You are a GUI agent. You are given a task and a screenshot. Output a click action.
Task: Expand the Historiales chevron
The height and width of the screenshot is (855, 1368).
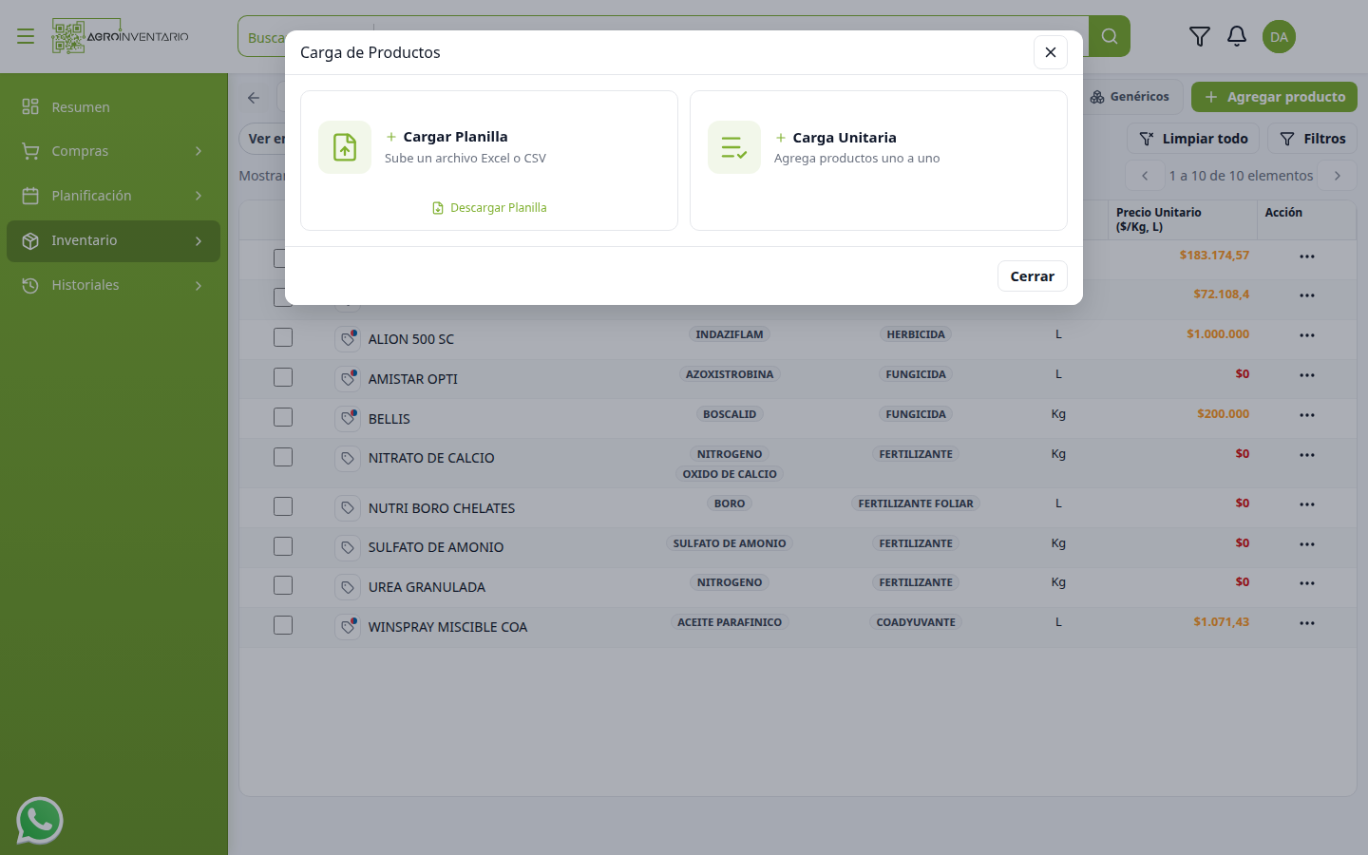pos(199,286)
